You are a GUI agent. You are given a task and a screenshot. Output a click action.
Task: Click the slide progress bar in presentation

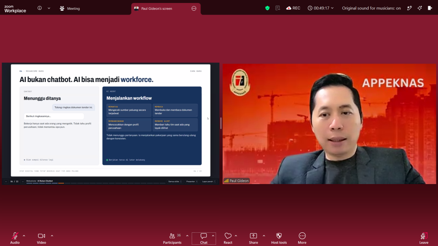click(x=96, y=183)
